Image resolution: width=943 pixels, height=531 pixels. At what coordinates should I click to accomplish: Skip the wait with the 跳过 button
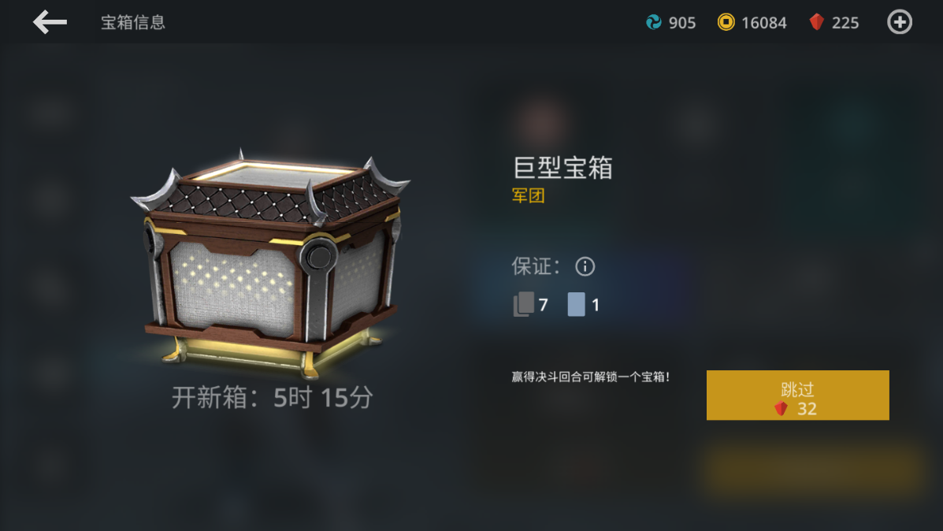797,395
